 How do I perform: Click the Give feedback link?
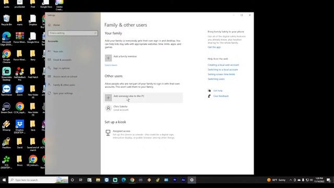[x=221, y=96]
